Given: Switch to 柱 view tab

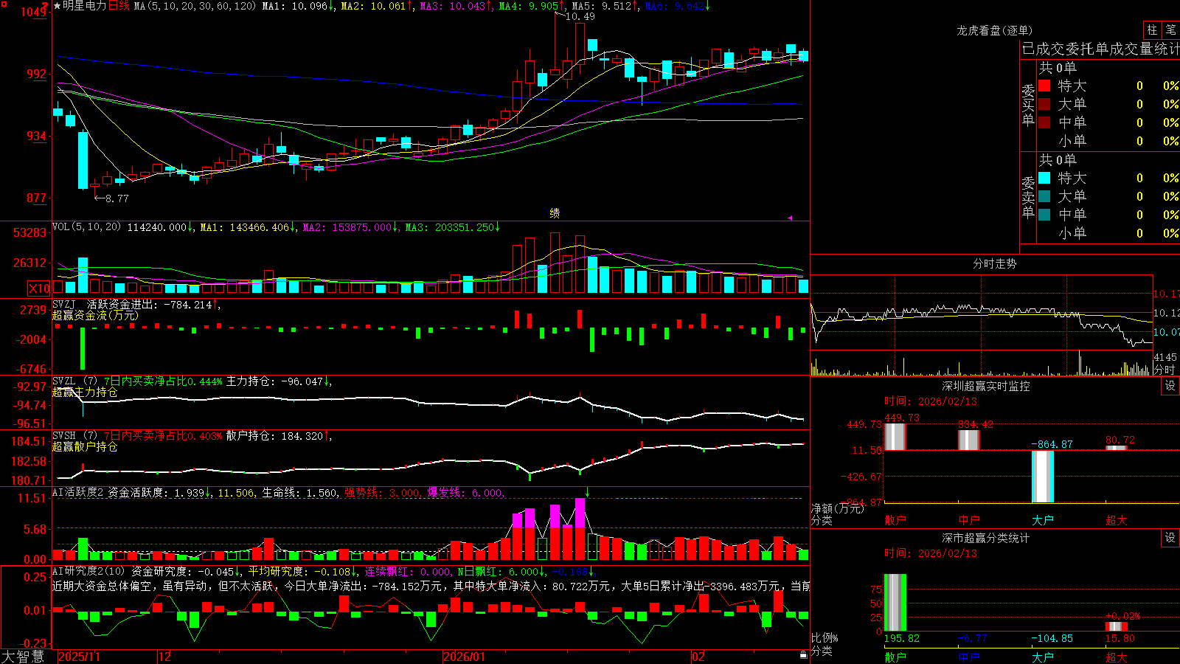Looking at the screenshot, I should click(x=1152, y=30).
